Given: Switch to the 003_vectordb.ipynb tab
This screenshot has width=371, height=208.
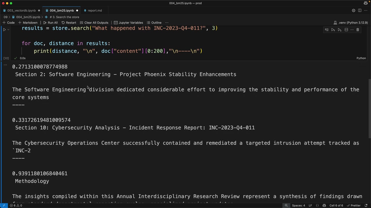Looking at the screenshot, I should point(21,10).
